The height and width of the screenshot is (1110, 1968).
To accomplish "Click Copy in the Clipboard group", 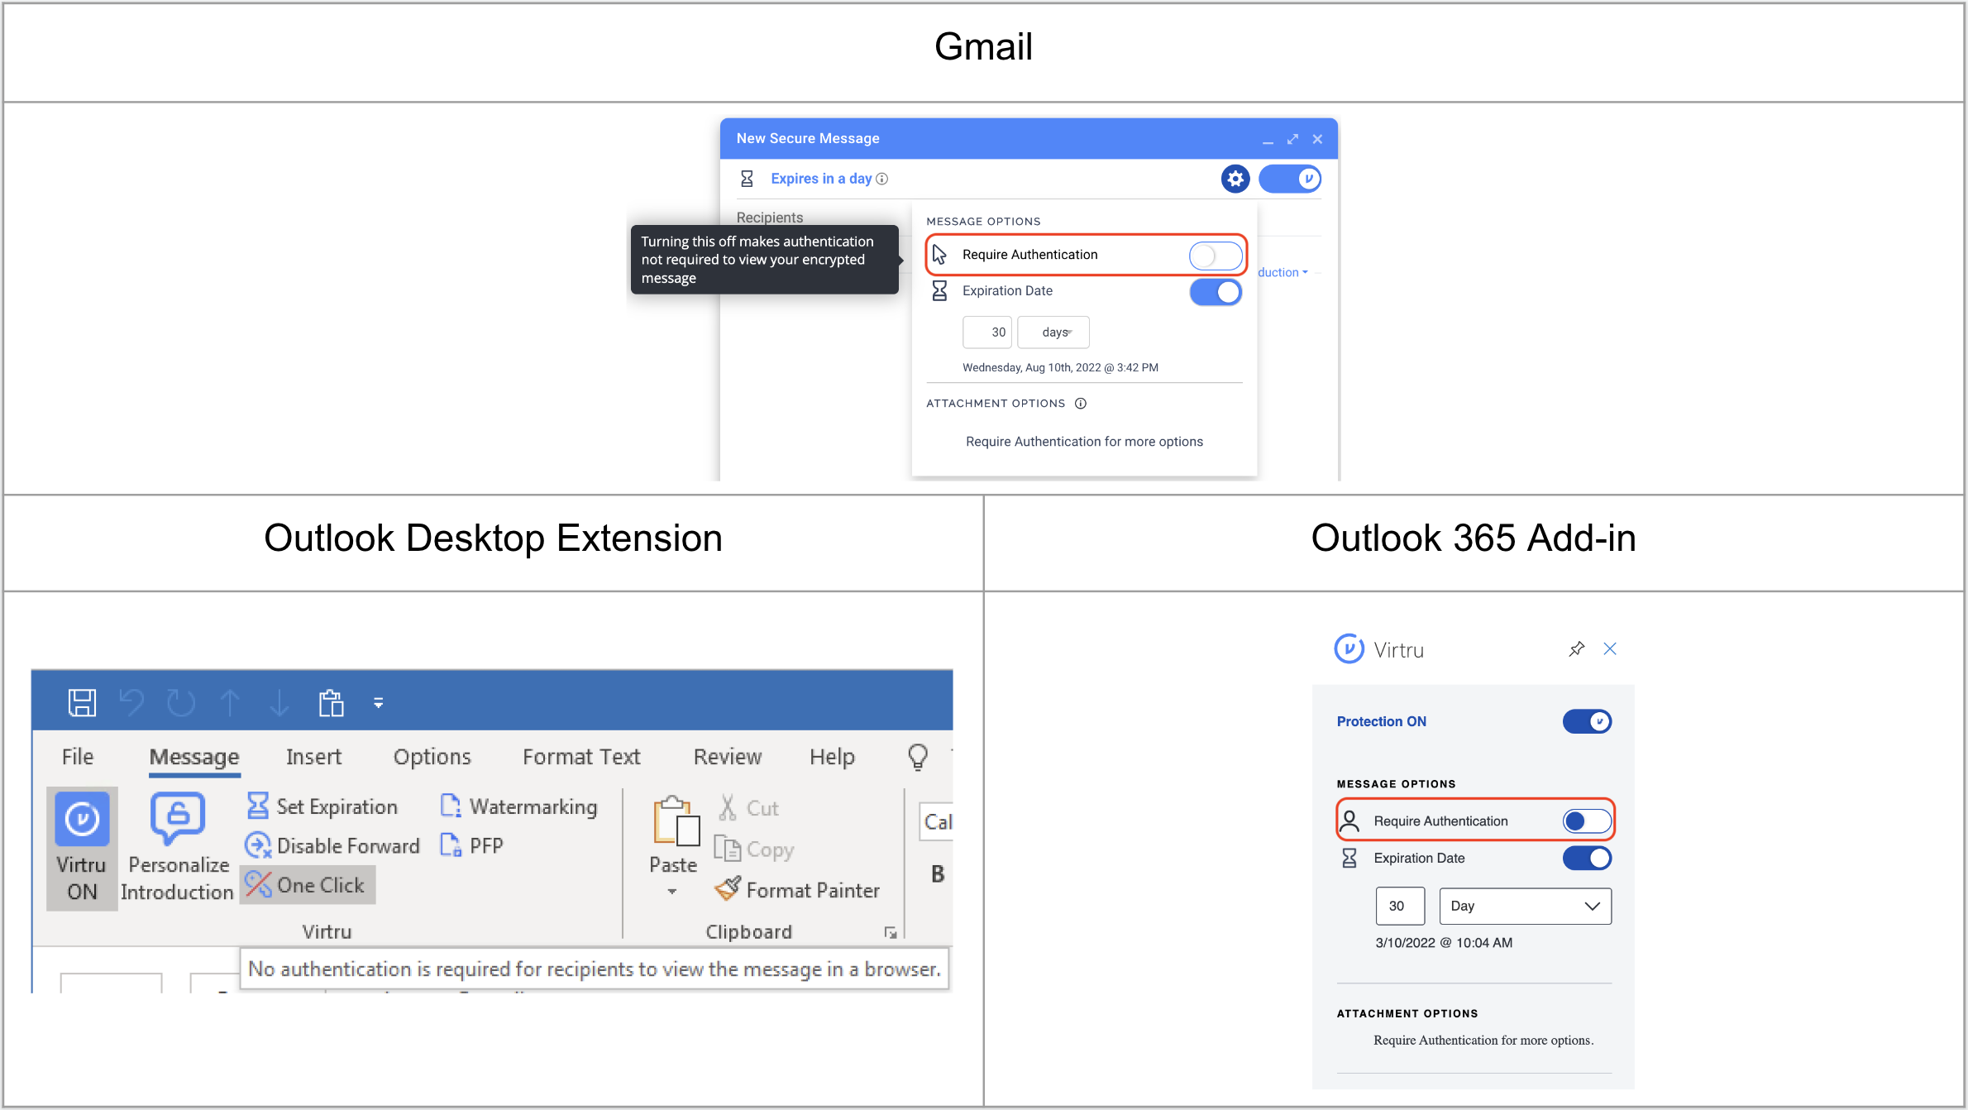I will (754, 849).
